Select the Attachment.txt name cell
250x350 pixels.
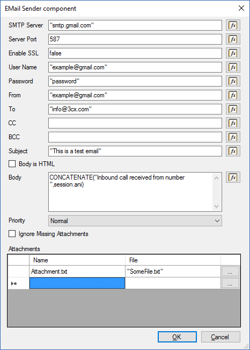[77, 272]
